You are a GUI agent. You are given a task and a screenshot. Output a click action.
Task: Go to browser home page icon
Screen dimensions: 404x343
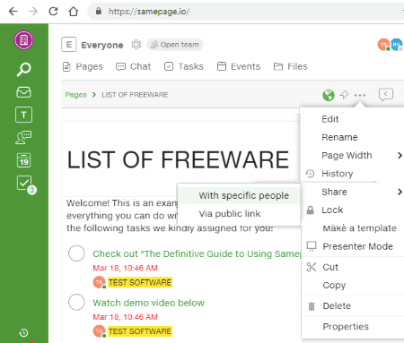[x=74, y=12]
